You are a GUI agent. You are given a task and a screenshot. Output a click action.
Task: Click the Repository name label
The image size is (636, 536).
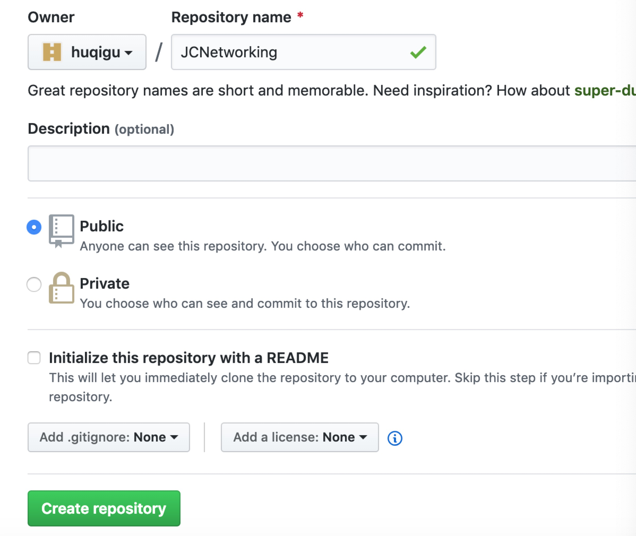[x=231, y=17]
